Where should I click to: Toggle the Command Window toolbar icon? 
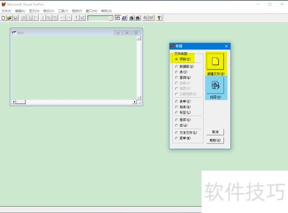pos(118,18)
